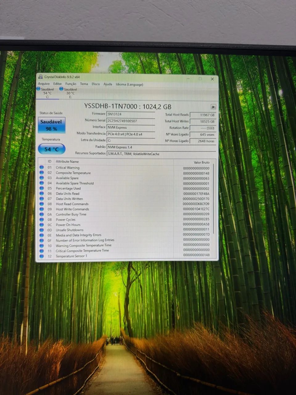The width and height of the screenshot is (296, 395).
Task: Click status dot for Number of Error Information Log Entries
Action: tap(42, 240)
